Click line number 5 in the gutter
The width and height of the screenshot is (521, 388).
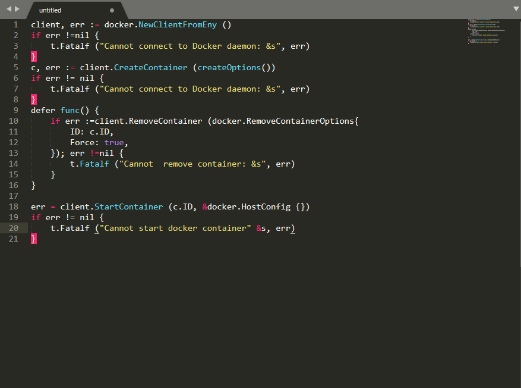[x=15, y=68]
